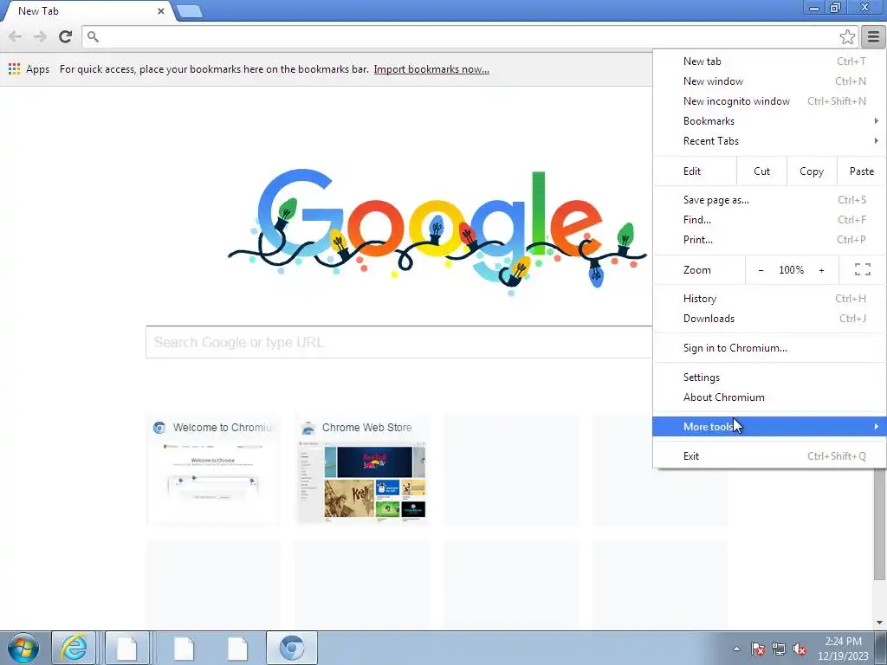
Task: Click the Copy button in Edit row
Action: (x=811, y=171)
